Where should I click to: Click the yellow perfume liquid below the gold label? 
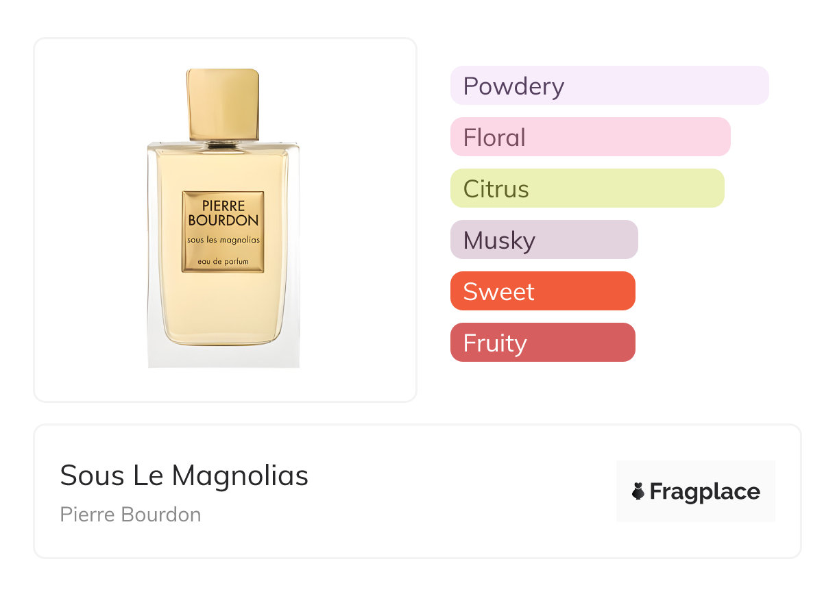223,308
